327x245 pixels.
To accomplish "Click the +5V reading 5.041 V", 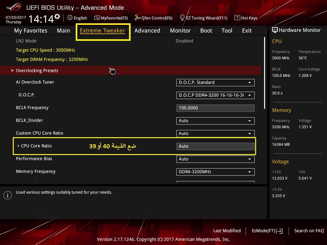I will pyautogui.click(x=305, y=178).
